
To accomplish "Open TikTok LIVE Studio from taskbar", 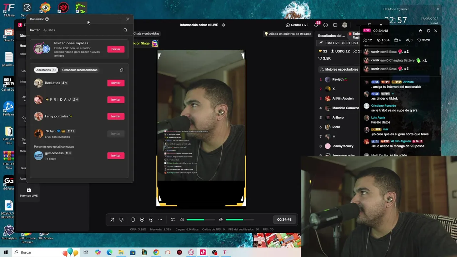I will tap(202, 252).
